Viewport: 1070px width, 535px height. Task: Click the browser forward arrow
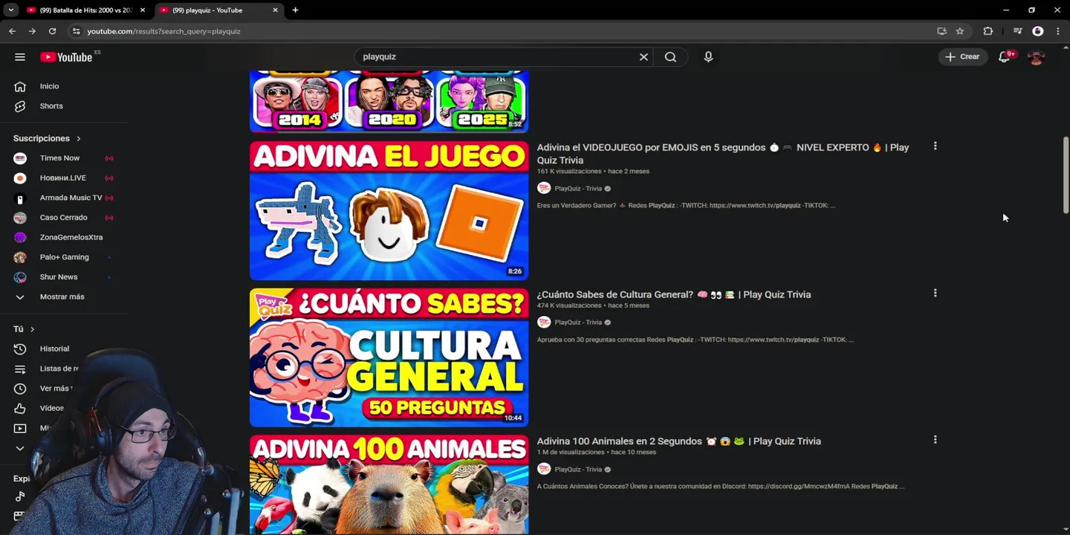pos(32,31)
